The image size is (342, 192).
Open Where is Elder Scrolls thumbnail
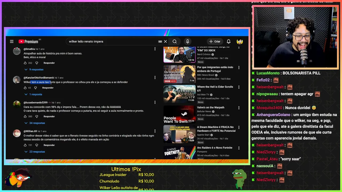(x=179, y=94)
